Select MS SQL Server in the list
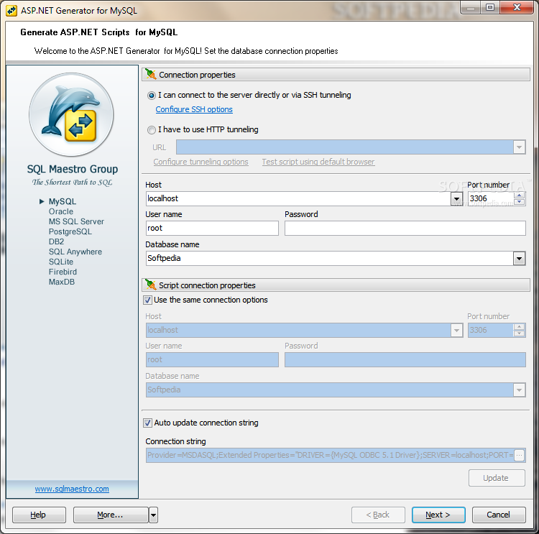This screenshot has width=539, height=534. [x=76, y=221]
